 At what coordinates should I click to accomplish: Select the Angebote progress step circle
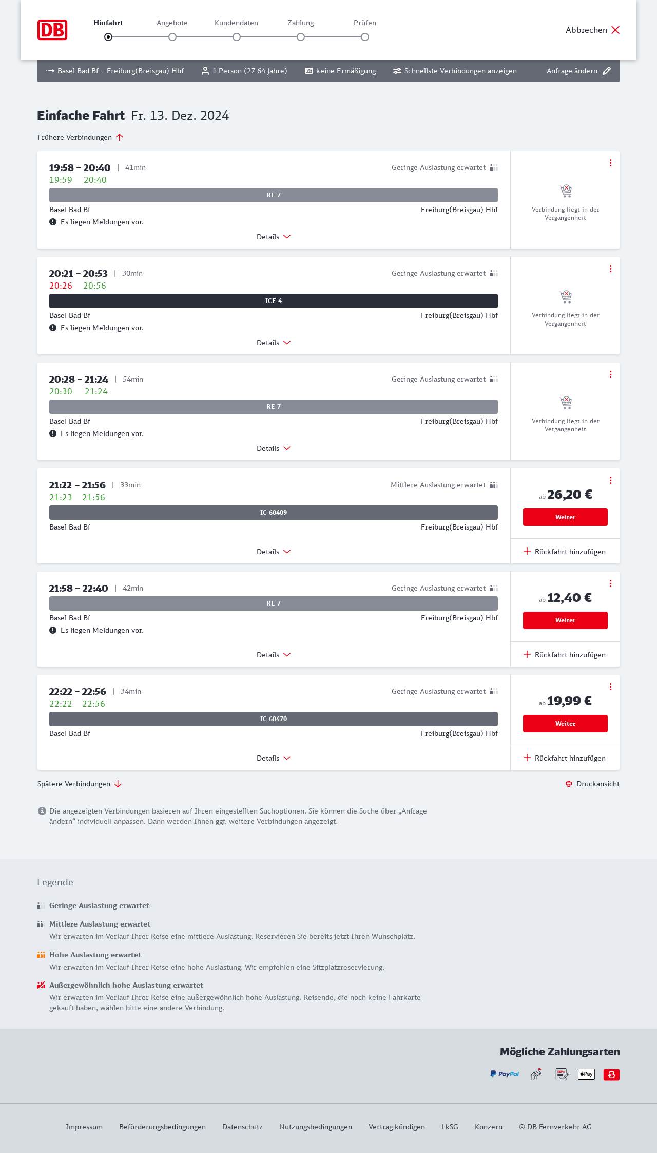(x=172, y=37)
